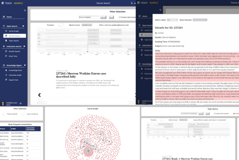Click the 'Connected Documents' column header
Screen dimensions: 239x160
(x=33, y=129)
